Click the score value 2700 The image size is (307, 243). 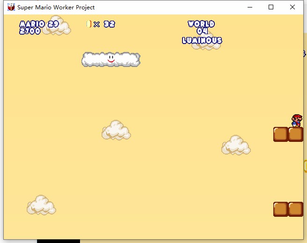(x=30, y=31)
